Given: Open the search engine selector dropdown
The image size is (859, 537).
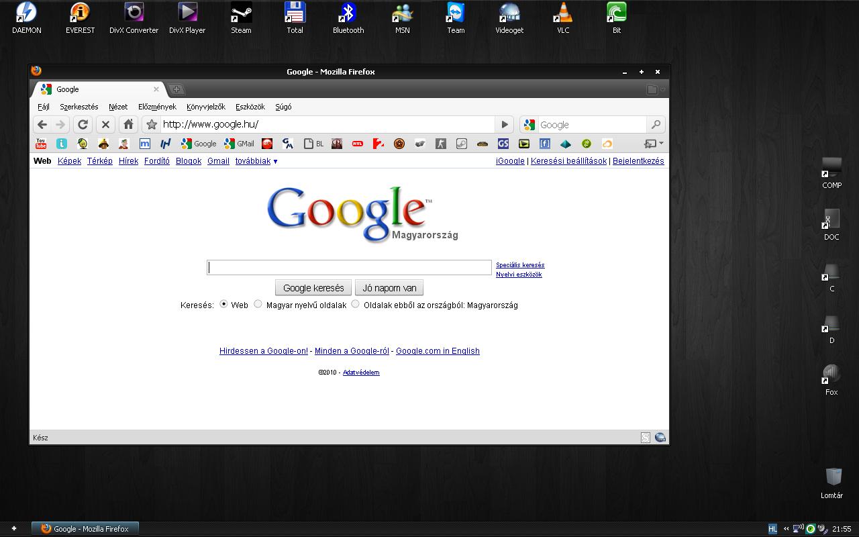Looking at the screenshot, I should tap(530, 125).
